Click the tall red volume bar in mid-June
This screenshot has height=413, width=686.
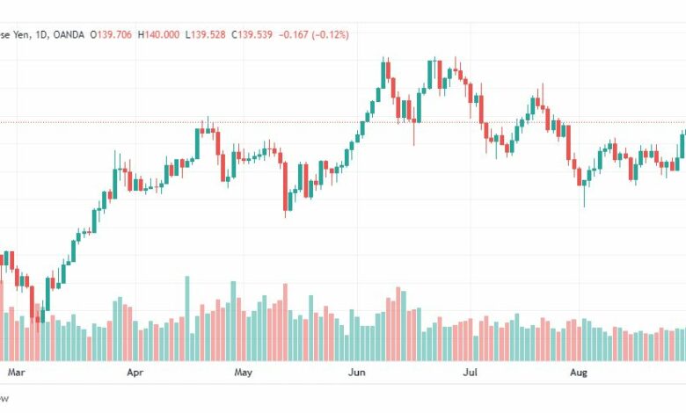398,324
